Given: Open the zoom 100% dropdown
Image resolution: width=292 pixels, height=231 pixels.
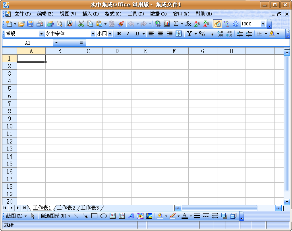Looking at the screenshot, I should click(263, 24).
